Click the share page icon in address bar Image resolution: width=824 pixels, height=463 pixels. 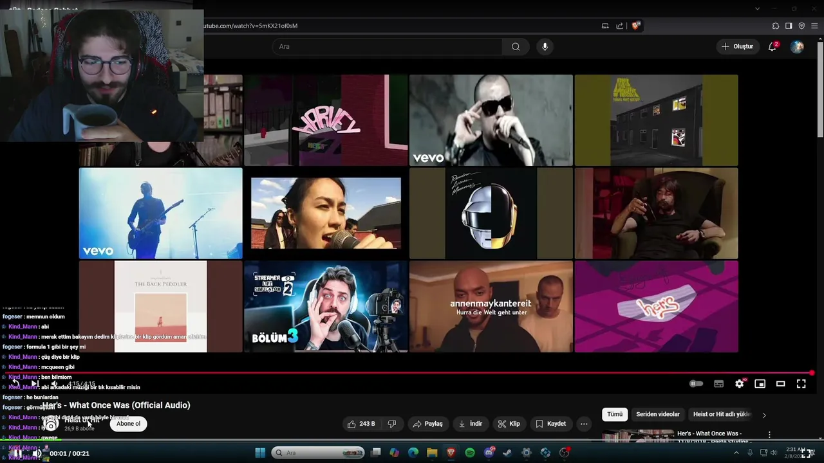click(619, 26)
